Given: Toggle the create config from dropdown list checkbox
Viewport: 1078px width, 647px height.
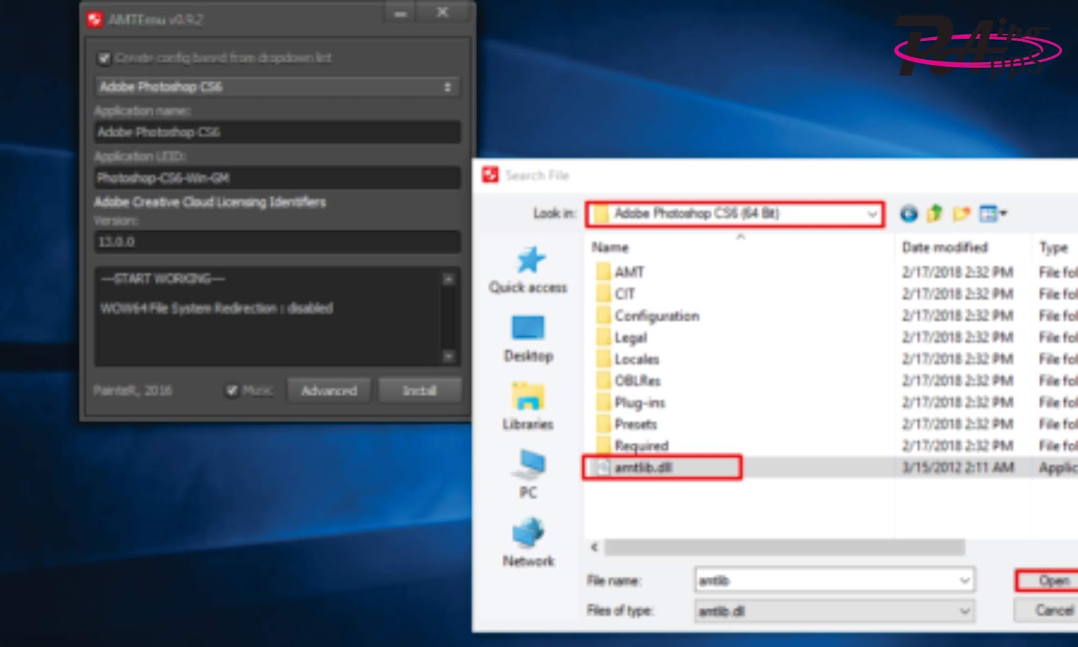Looking at the screenshot, I should pos(104,58).
